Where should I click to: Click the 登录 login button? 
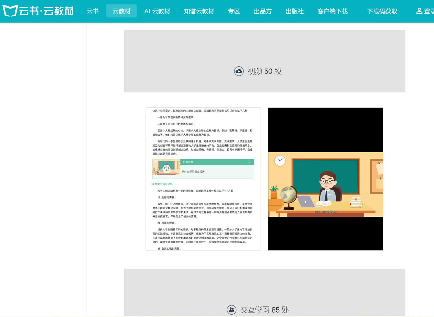(429, 11)
